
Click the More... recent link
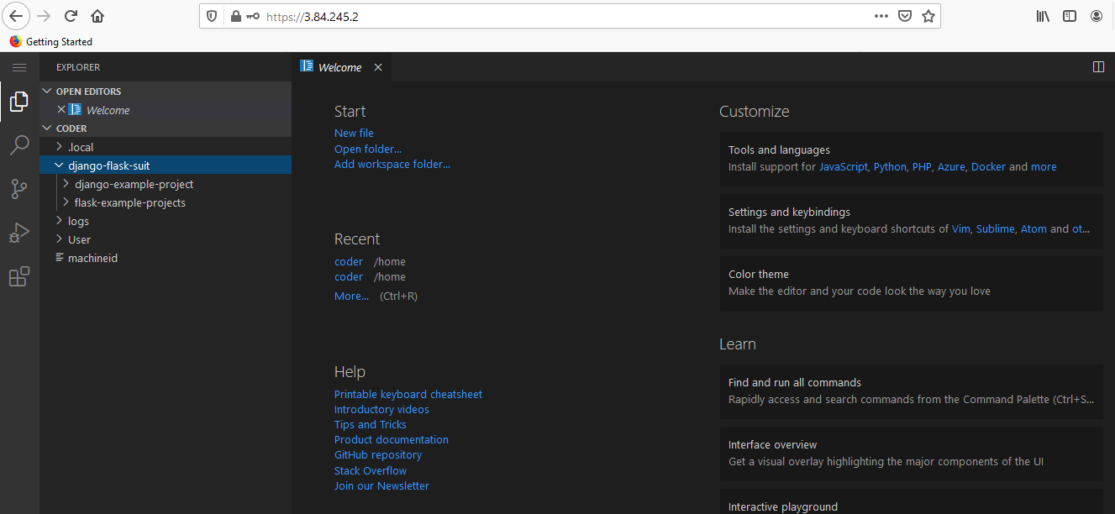click(x=351, y=296)
